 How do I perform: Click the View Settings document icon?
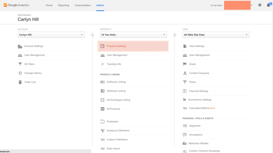(185, 46)
